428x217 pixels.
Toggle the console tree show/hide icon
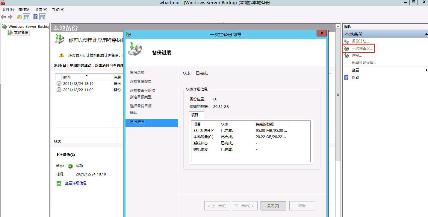(27, 17)
